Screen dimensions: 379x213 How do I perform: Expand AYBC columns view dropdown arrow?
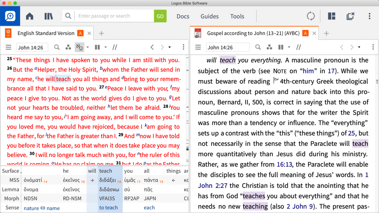(289, 47)
